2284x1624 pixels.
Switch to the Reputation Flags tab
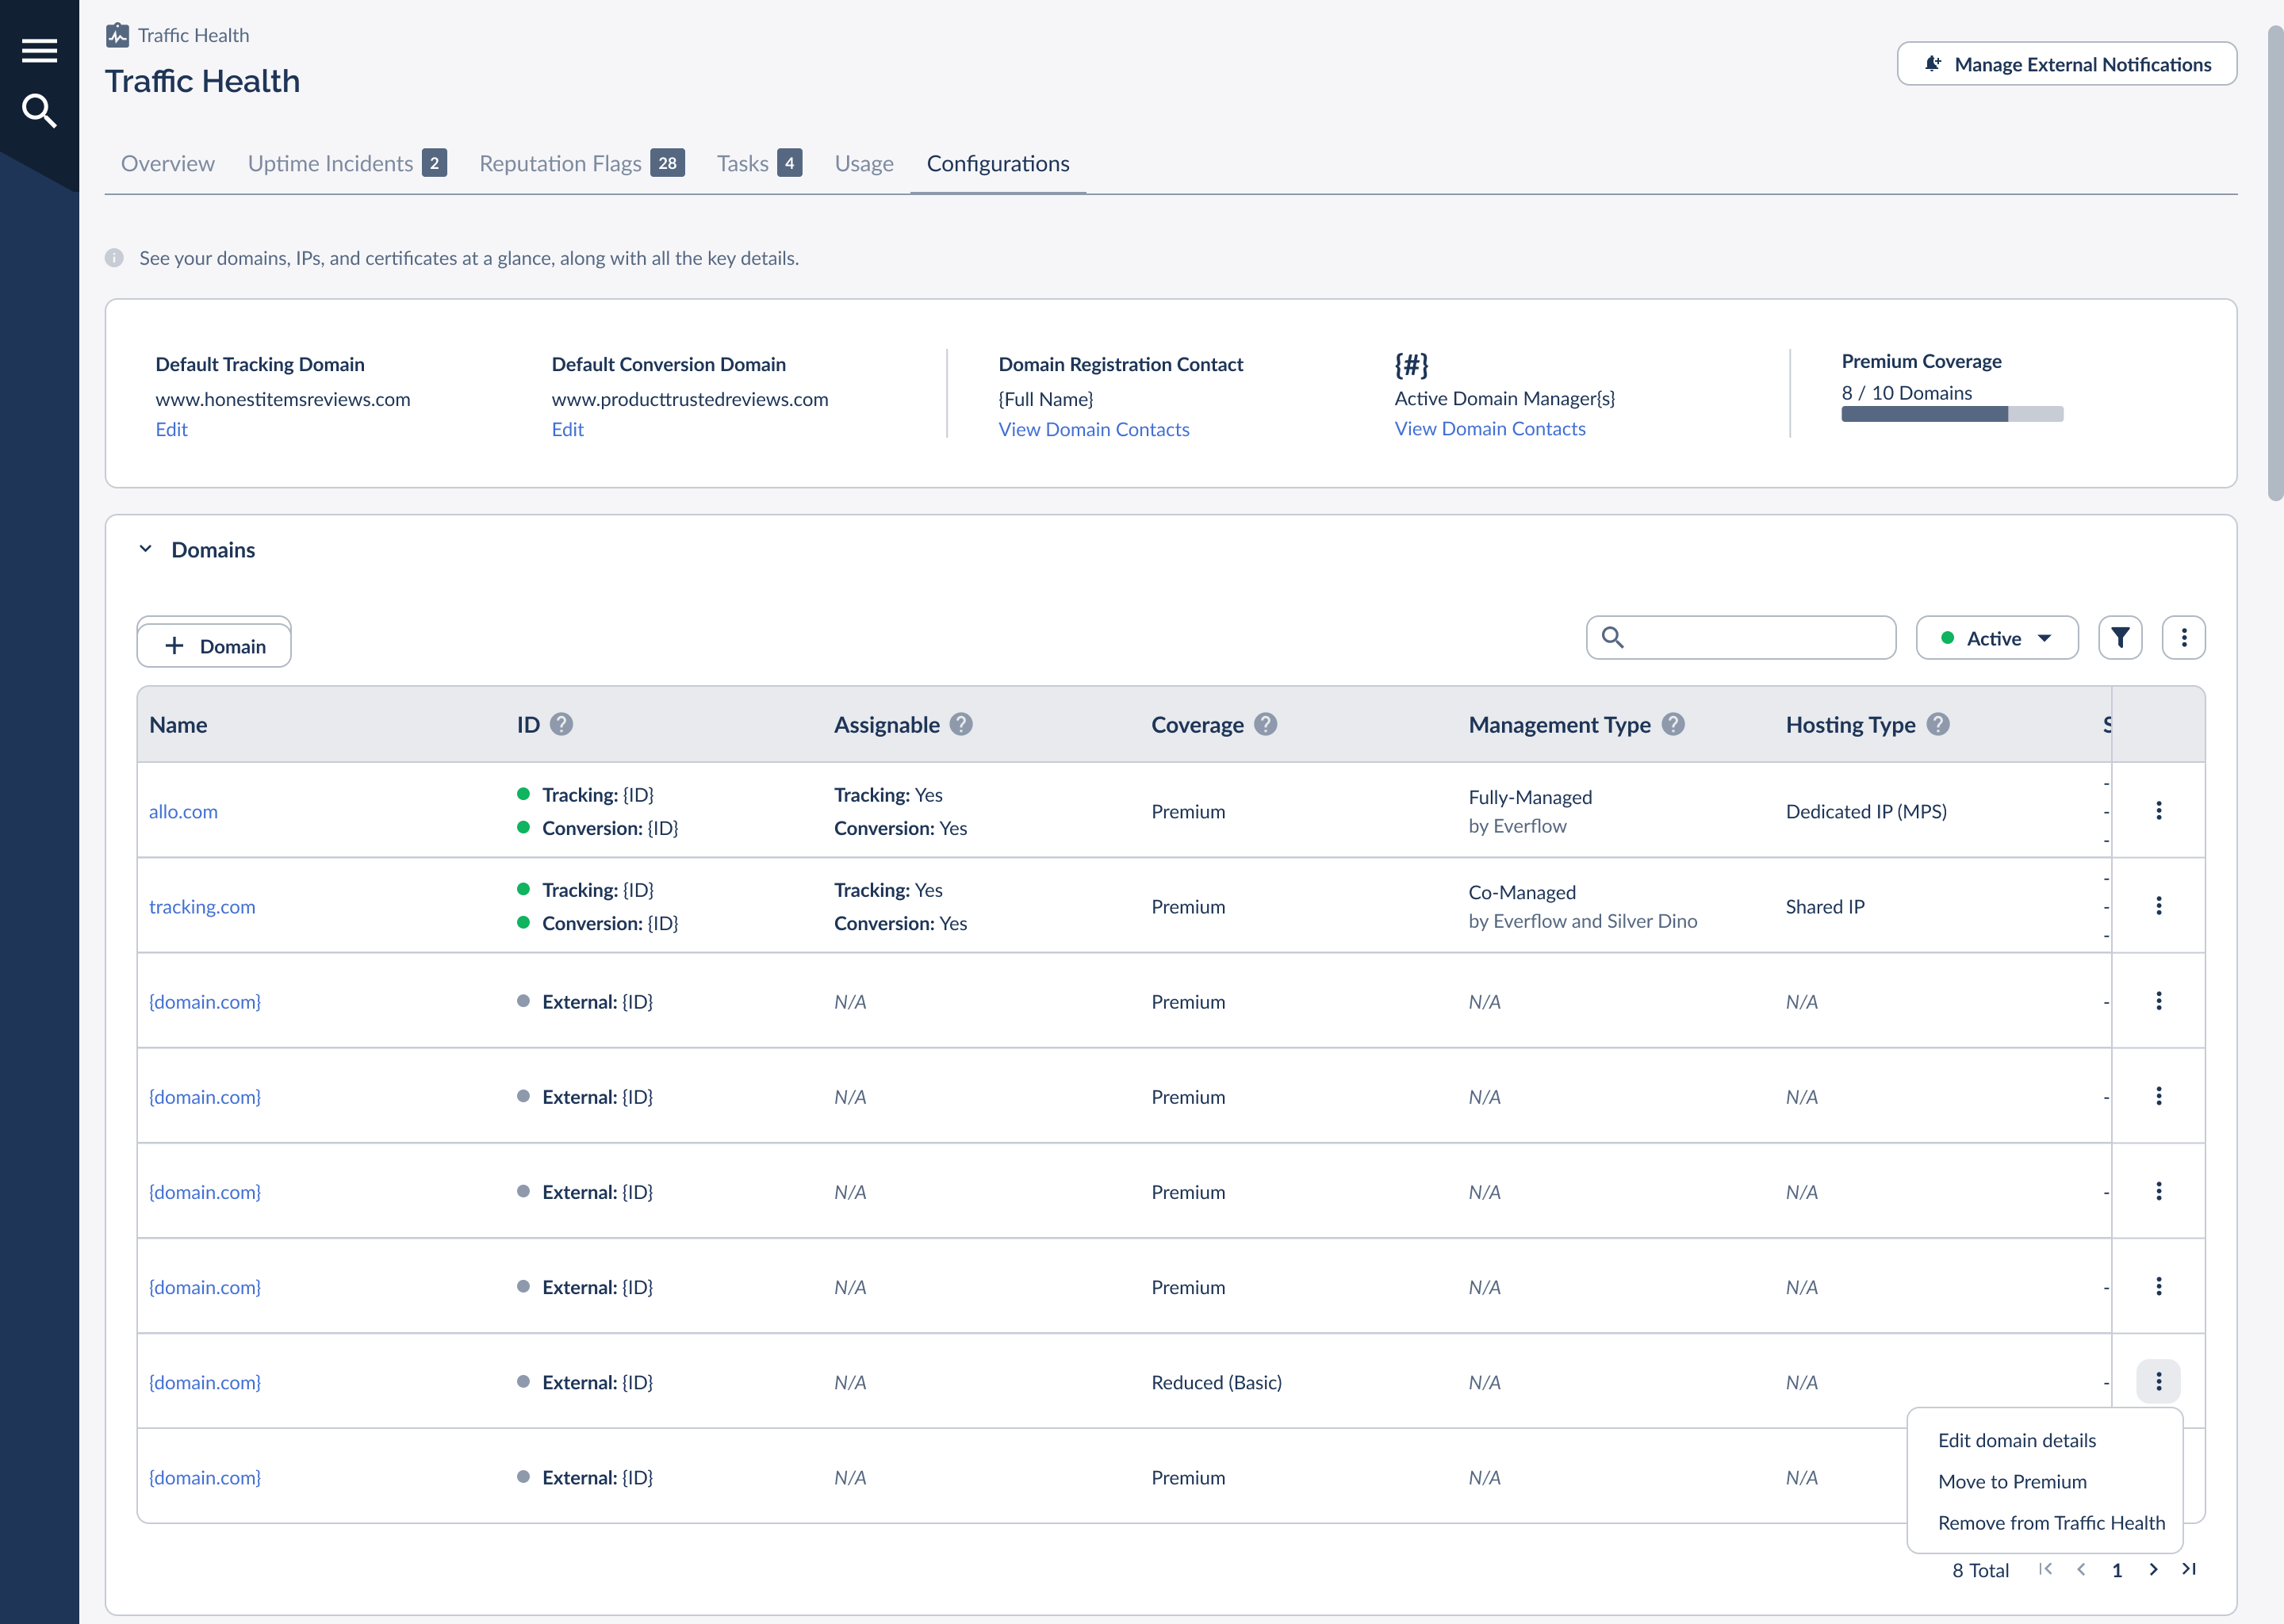(582, 163)
